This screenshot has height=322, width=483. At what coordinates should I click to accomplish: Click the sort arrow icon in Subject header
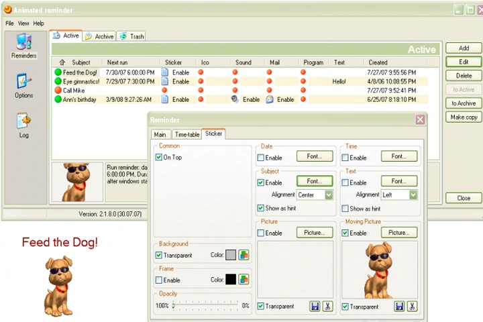coord(62,62)
